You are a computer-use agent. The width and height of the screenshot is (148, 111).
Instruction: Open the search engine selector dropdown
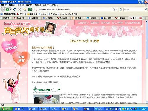[121, 9]
